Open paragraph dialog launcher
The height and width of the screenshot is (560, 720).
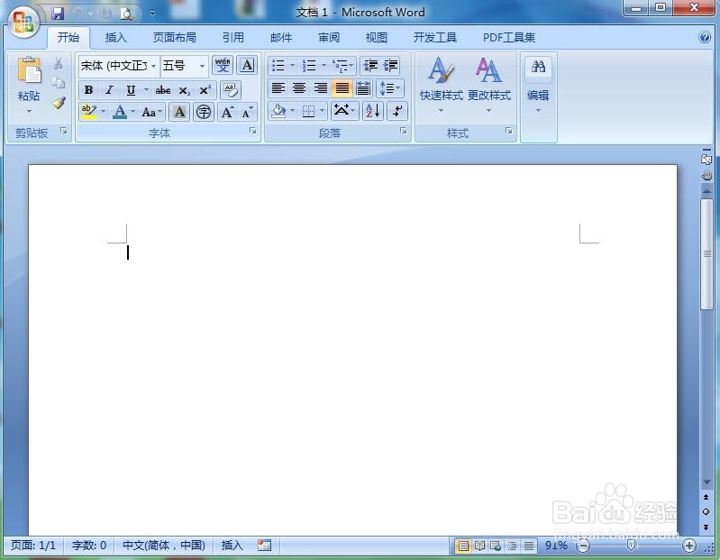403,132
